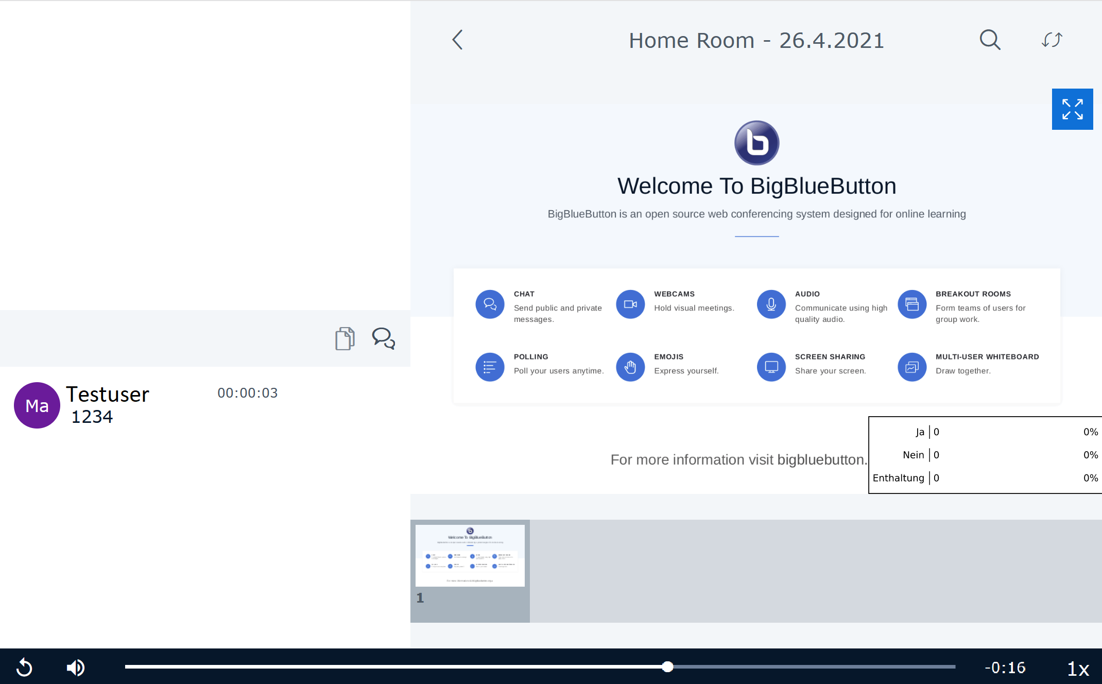Image resolution: width=1102 pixels, height=684 pixels.
Task: Click the Polling feature icon
Action: point(490,367)
